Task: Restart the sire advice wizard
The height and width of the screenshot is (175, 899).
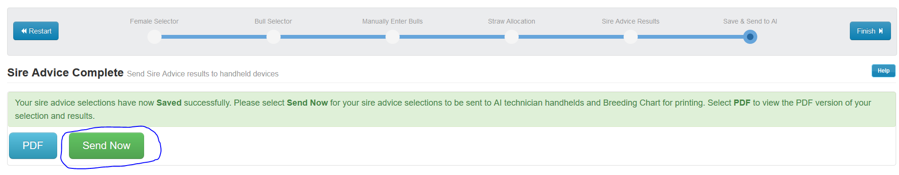Action: click(x=36, y=31)
